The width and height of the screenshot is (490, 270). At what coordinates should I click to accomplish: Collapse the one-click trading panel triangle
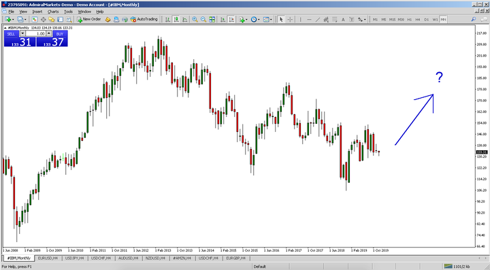(5, 28)
